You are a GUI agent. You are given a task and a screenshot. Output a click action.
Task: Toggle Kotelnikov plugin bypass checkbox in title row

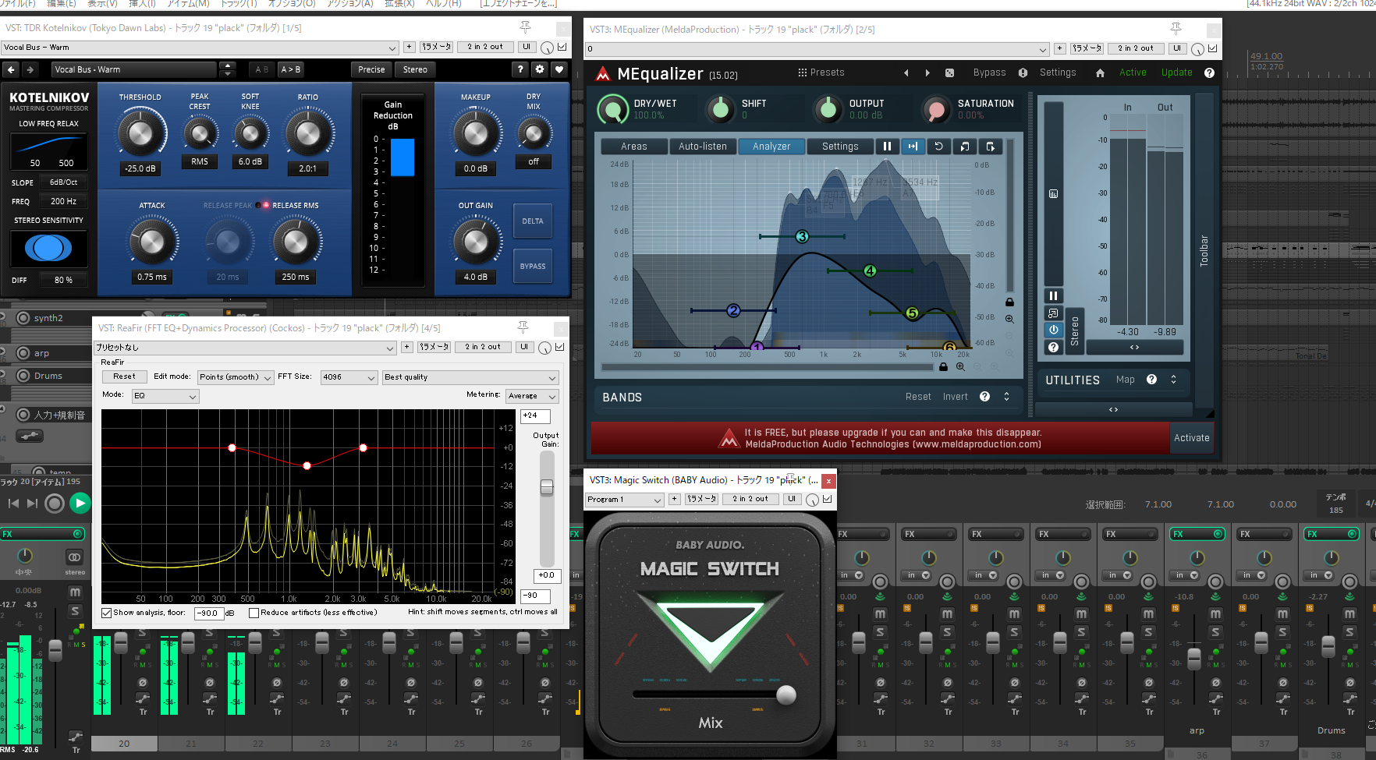pos(562,47)
